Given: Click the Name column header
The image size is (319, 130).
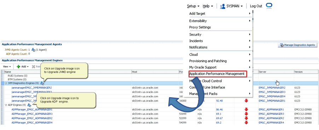Looking at the screenshot, I should click(x=68, y=72).
